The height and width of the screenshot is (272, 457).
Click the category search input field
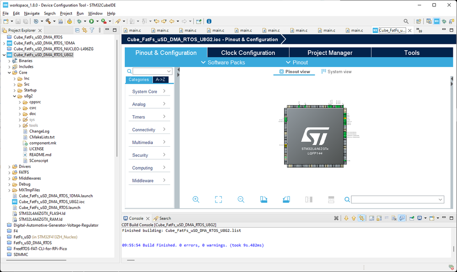(152, 71)
